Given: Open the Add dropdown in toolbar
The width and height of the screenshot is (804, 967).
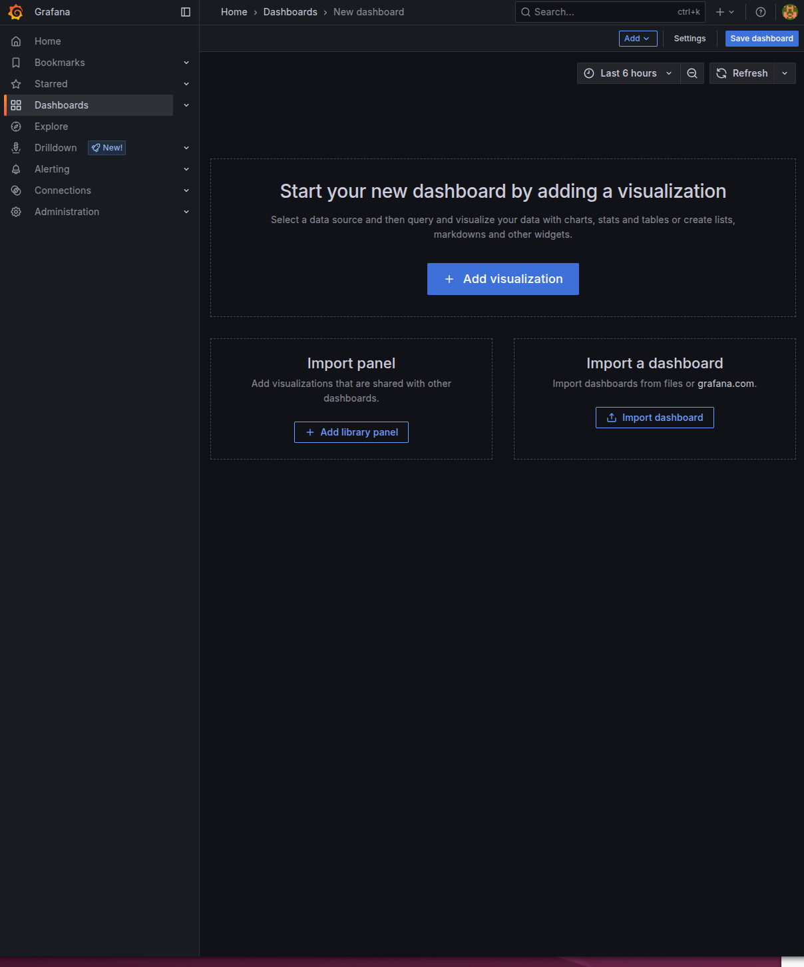Looking at the screenshot, I should pyautogui.click(x=638, y=39).
